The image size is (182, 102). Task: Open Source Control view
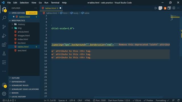point(4,27)
